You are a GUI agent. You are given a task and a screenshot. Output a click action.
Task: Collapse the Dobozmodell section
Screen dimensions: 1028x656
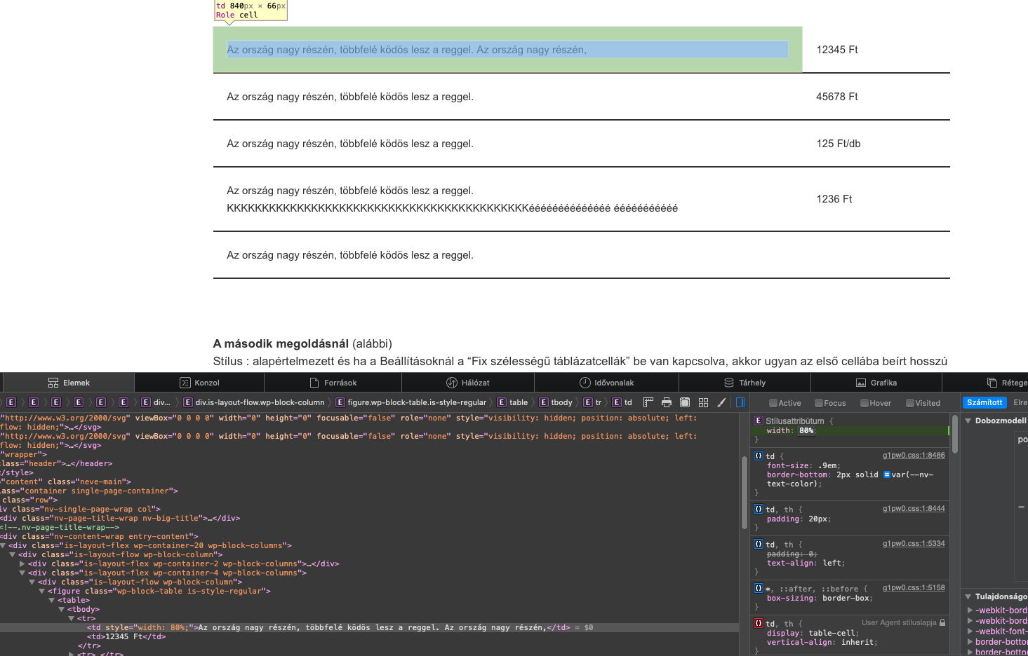point(968,421)
